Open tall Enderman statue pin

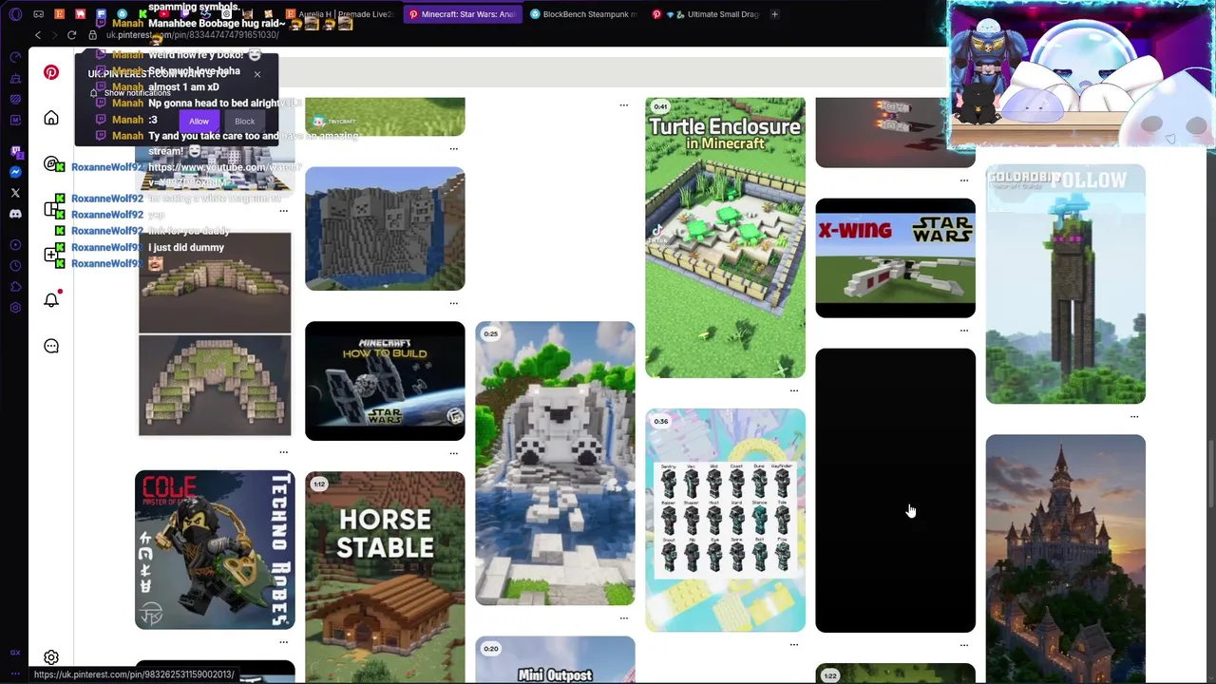(x=1065, y=284)
